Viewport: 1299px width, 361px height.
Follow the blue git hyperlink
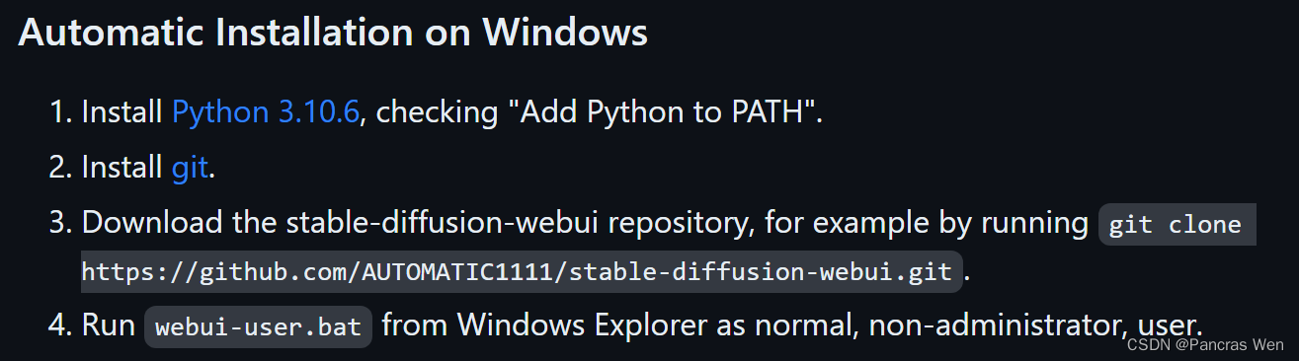click(190, 169)
